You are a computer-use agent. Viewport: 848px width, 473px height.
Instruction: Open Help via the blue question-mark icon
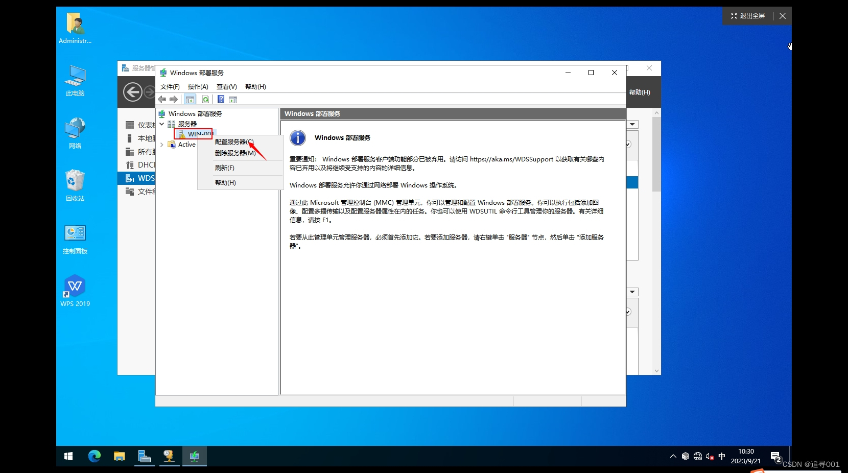coord(221,100)
